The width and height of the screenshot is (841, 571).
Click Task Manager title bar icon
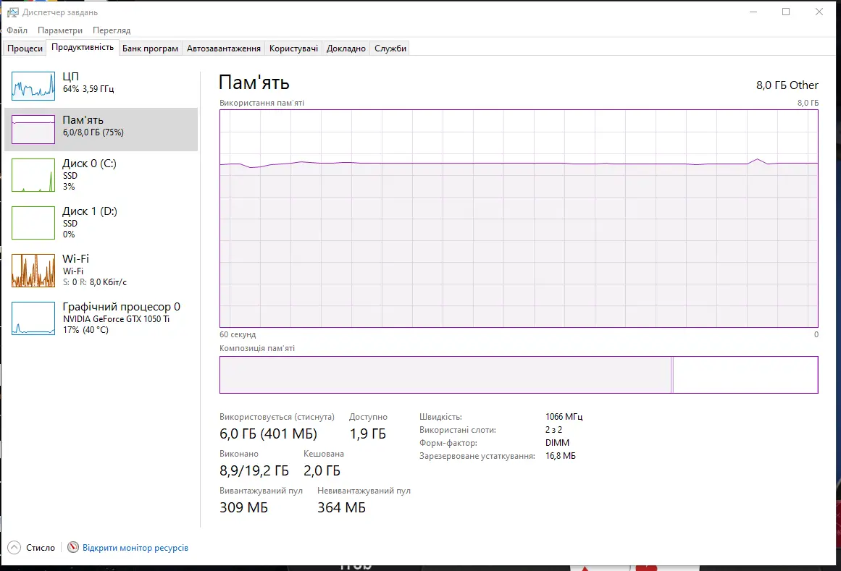(12, 12)
